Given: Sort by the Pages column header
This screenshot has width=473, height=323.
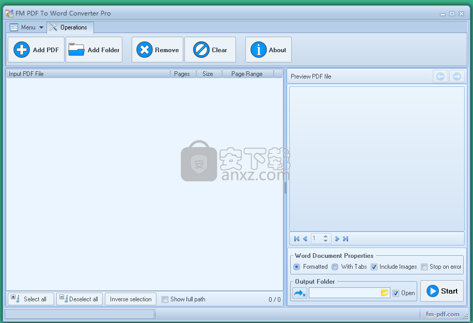Looking at the screenshot, I should click(x=183, y=74).
